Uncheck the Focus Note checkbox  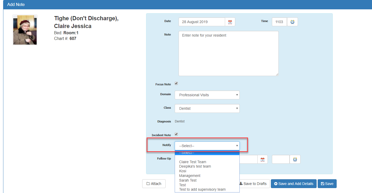176,84
